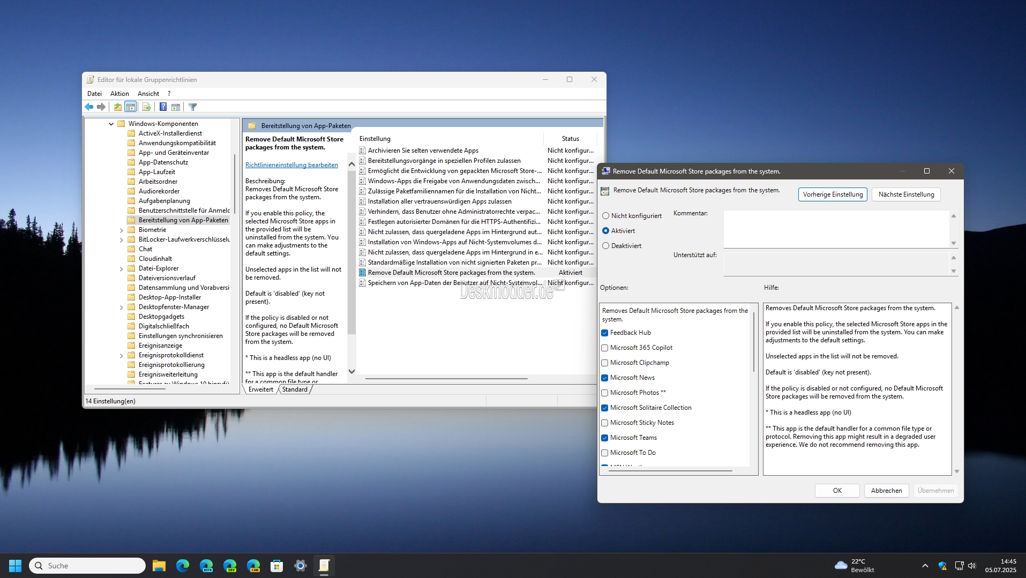1026x578 pixels.
Task: Click the show/hide action pane icon
Action: [x=176, y=107]
